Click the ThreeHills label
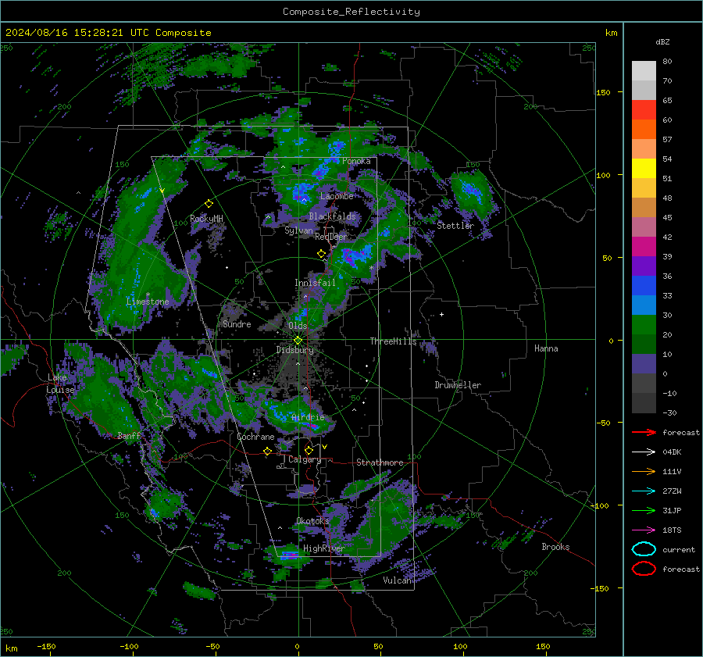 click(x=393, y=341)
